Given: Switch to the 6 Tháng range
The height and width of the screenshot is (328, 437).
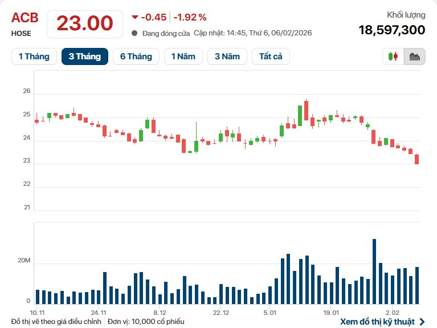Looking at the screenshot, I should (x=136, y=56).
